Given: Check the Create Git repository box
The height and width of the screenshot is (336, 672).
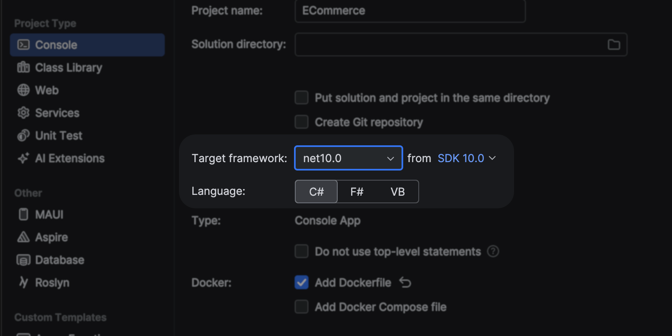Looking at the screenshot, I should coord(302,122).
